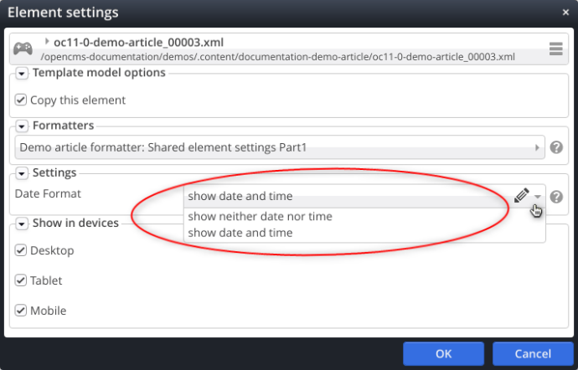Uncheck the Mobile device checkbox

21,311
